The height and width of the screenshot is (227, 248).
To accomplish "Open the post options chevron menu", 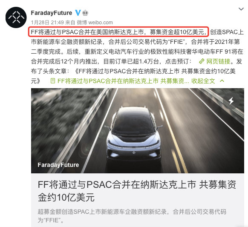I will [x=241, y=9].
